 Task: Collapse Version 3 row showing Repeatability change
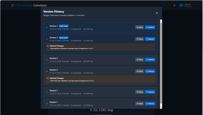pos(47,39)
